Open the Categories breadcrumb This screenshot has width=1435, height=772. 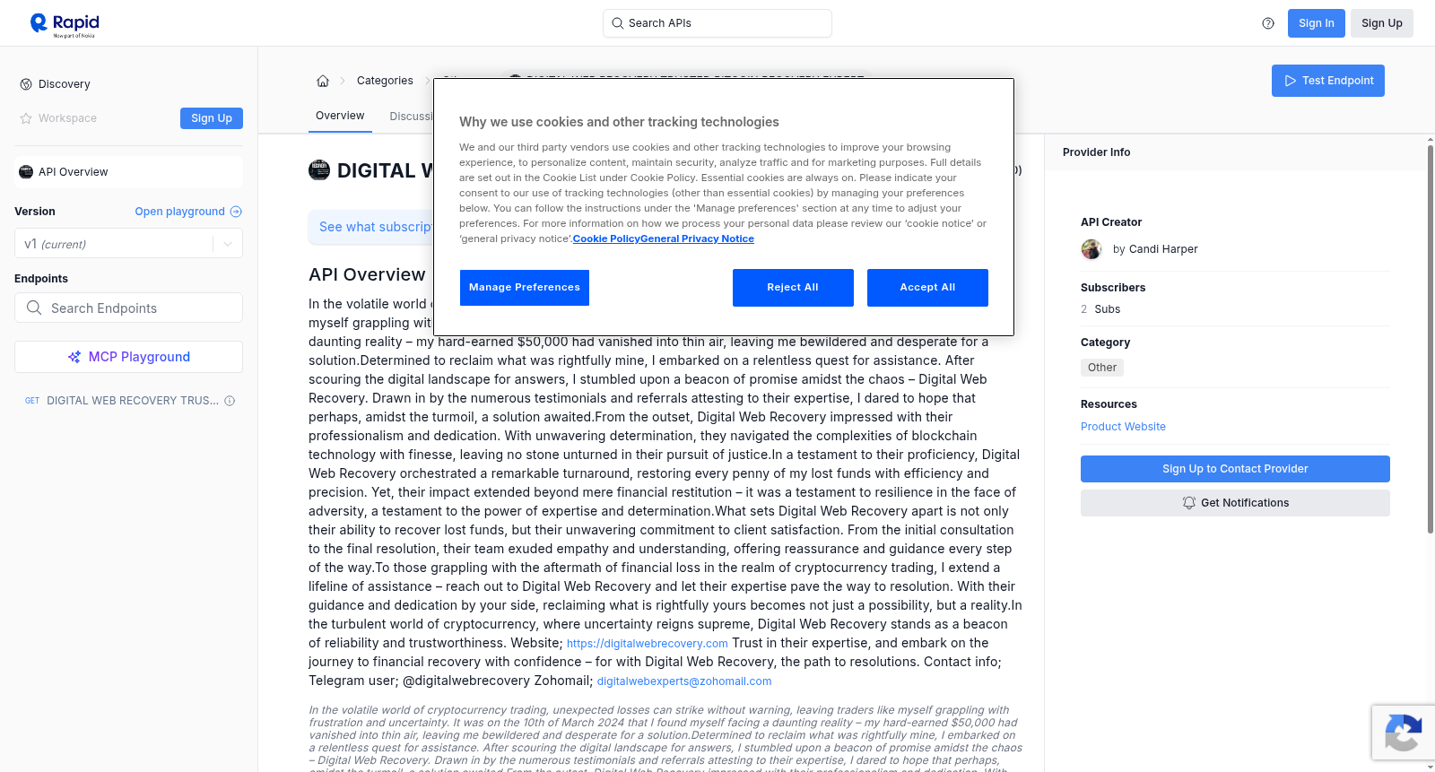[385, 81]
